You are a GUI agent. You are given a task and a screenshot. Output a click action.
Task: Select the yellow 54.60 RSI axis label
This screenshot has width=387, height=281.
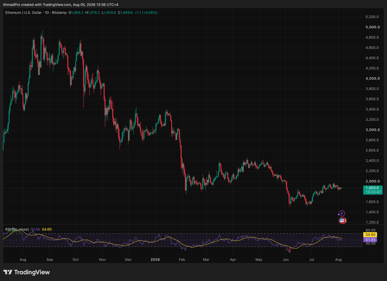(370, 235)
